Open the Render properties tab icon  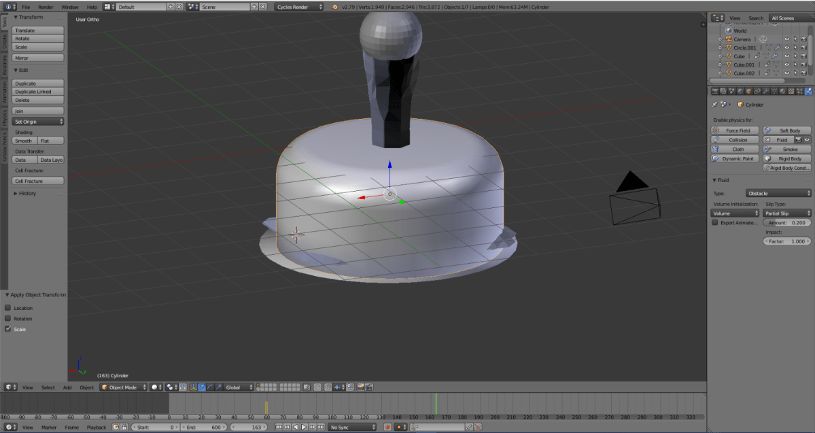715,91
